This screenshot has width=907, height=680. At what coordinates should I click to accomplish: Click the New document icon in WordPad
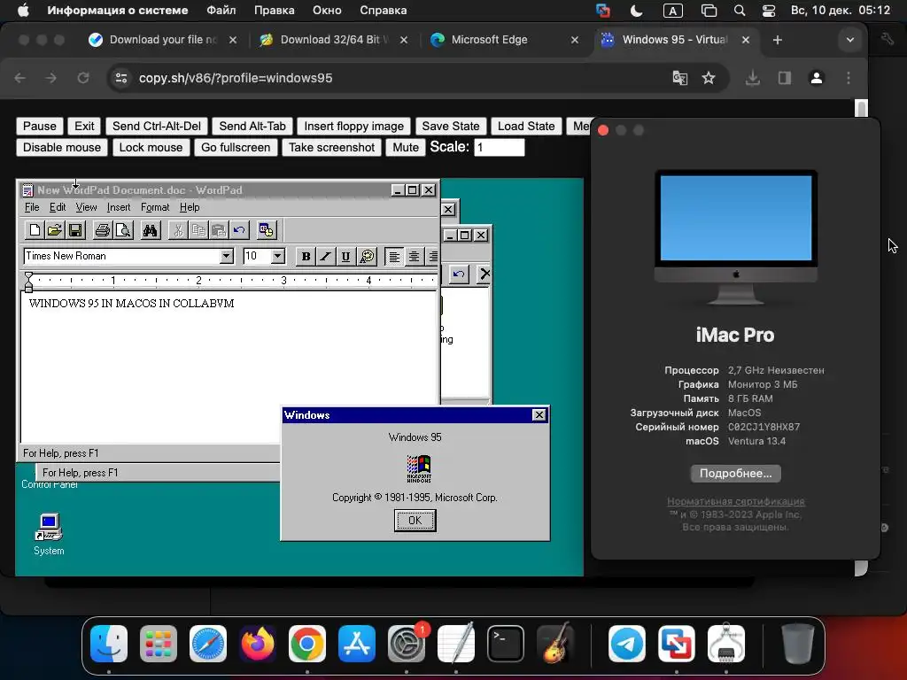(x=35, y=230)
